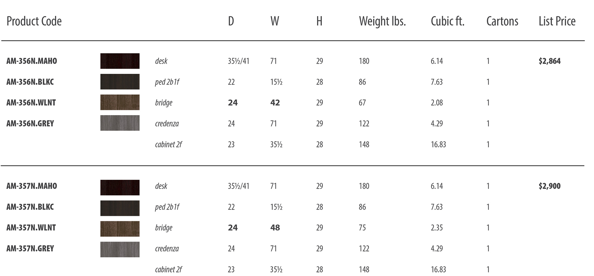Select the grey swatch for AM-357N.GREY
Screen dimensions: 594x276
point(120,249)
